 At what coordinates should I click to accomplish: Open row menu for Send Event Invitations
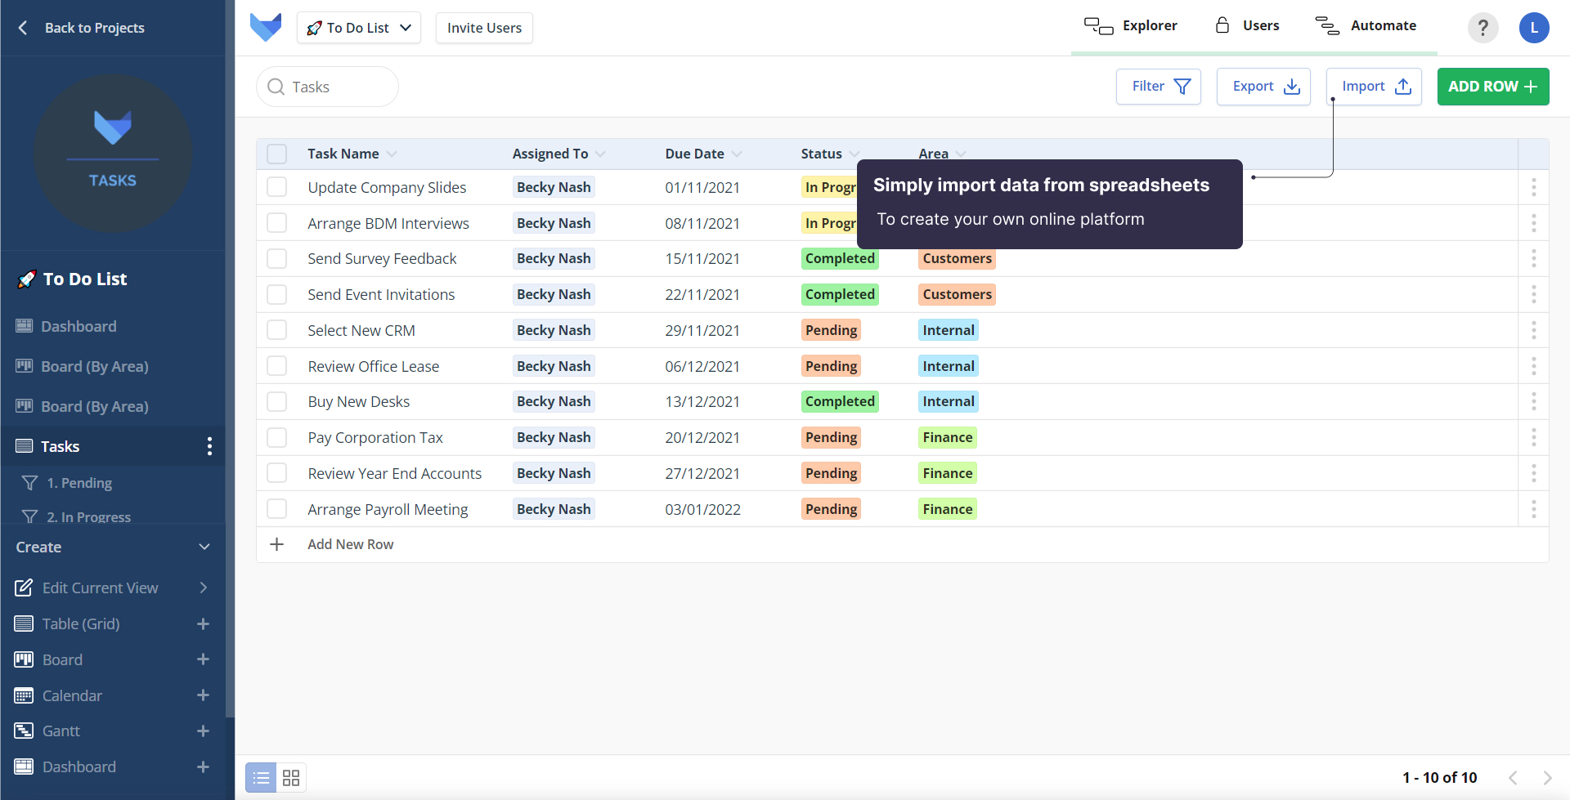[x=1533, y=294]
